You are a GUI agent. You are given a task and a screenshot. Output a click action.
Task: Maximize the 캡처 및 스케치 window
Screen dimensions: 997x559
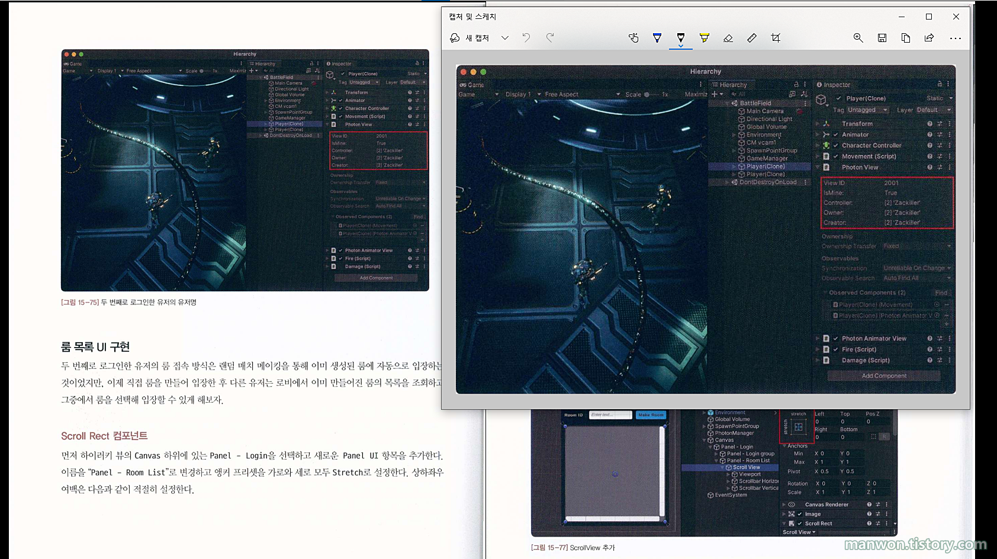point(929,17)
